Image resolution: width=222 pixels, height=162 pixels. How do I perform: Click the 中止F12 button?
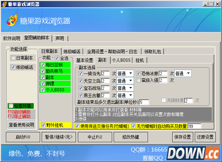coord(95,137)
